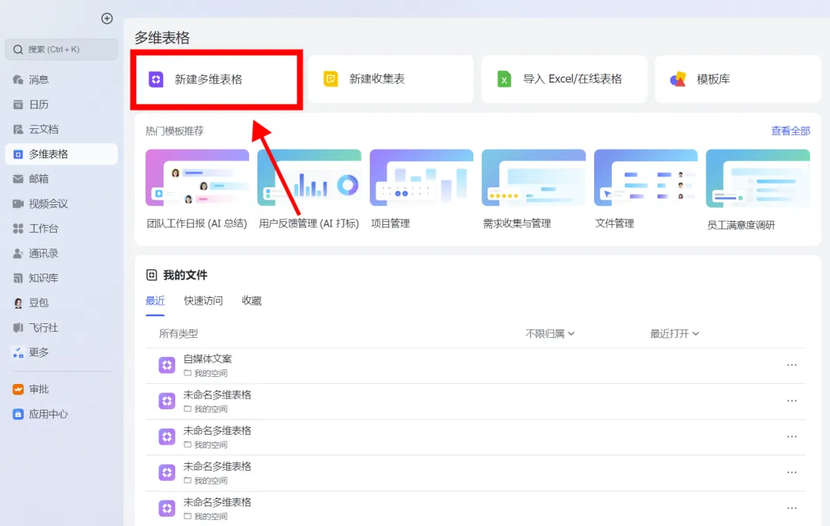Click the plus icon above search
Viewport: 830px width, 526px height.
(107, 18)
